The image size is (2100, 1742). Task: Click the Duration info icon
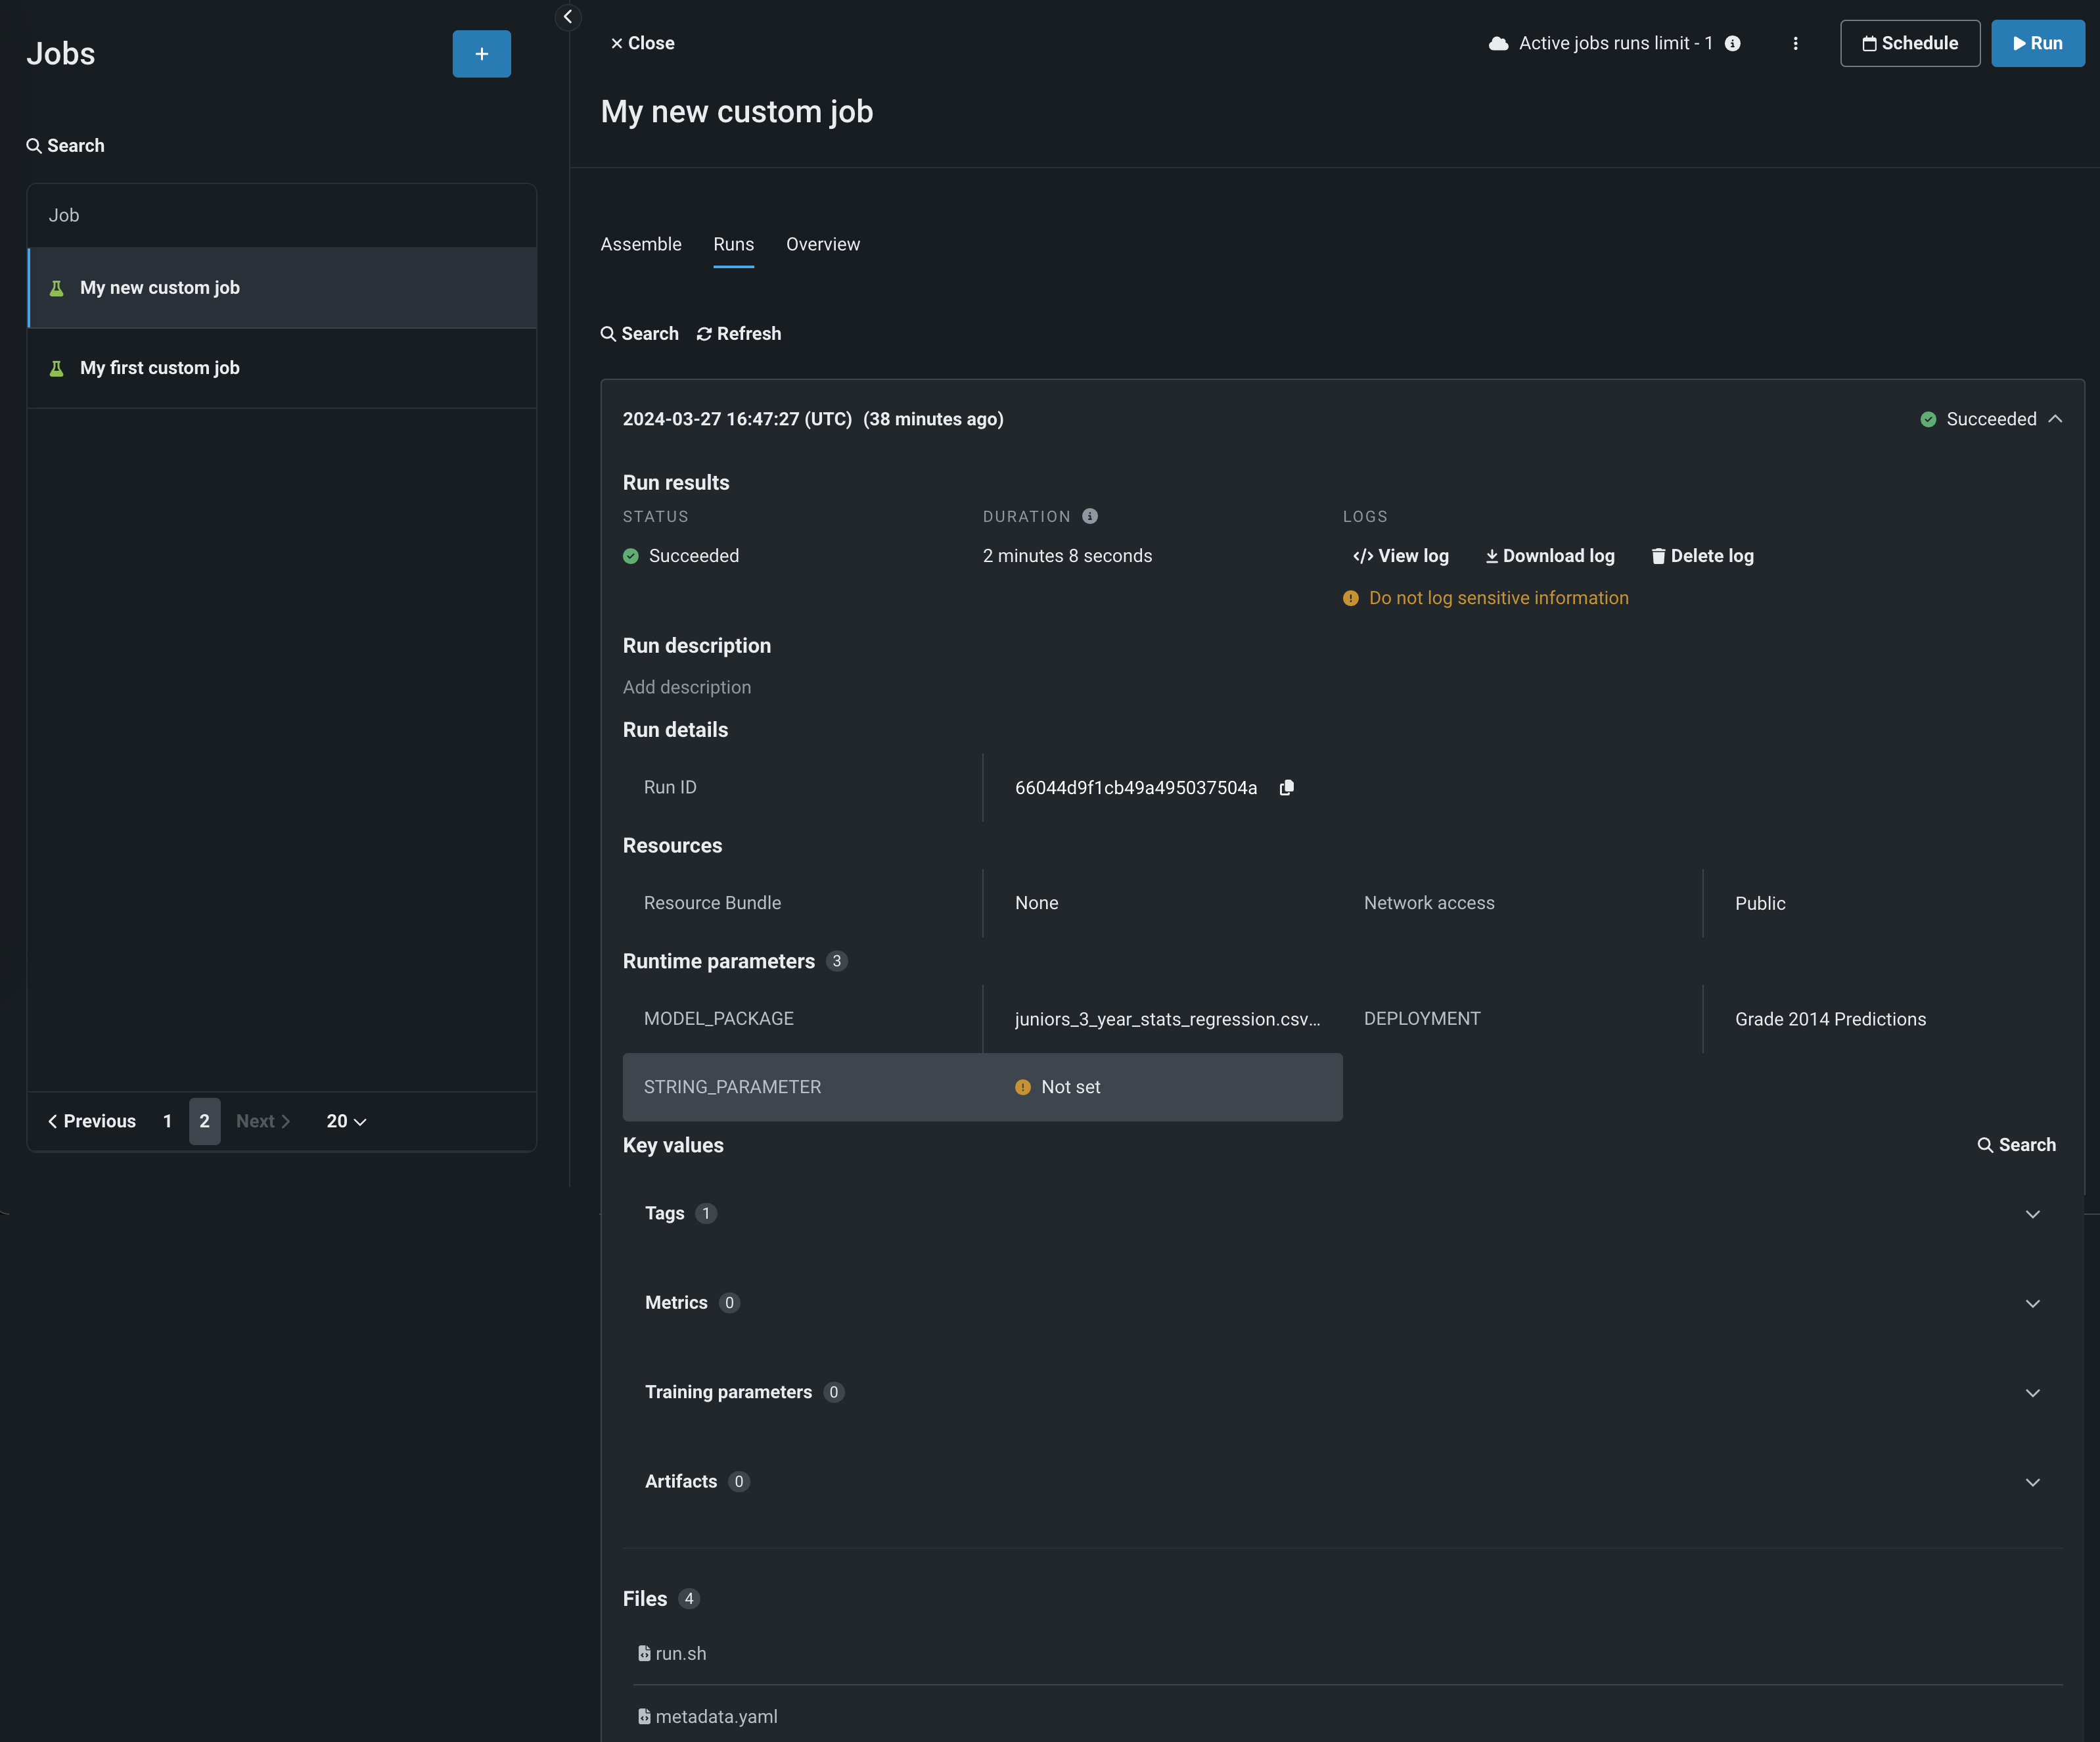[x=1089, y=516]
